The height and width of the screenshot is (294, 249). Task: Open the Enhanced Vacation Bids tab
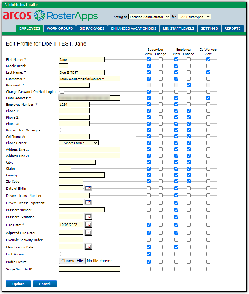(134, 28)
